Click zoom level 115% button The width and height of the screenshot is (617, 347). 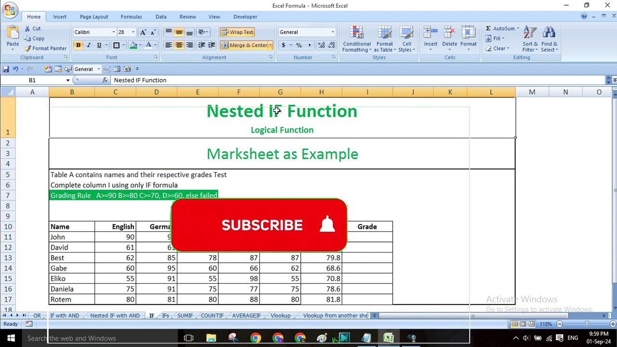point(545,324)
